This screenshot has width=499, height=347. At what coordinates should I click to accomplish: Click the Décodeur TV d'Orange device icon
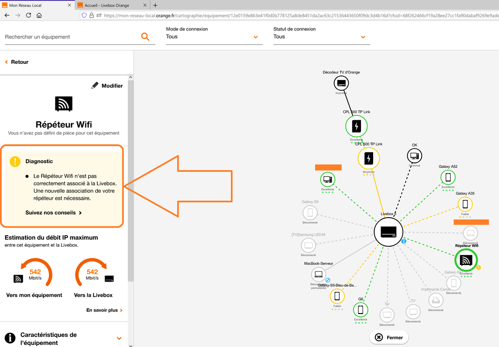[x=341, y=83]
